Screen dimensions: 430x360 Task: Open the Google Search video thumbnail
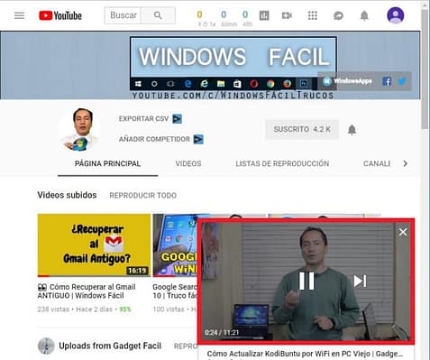[x=175, y=245]
